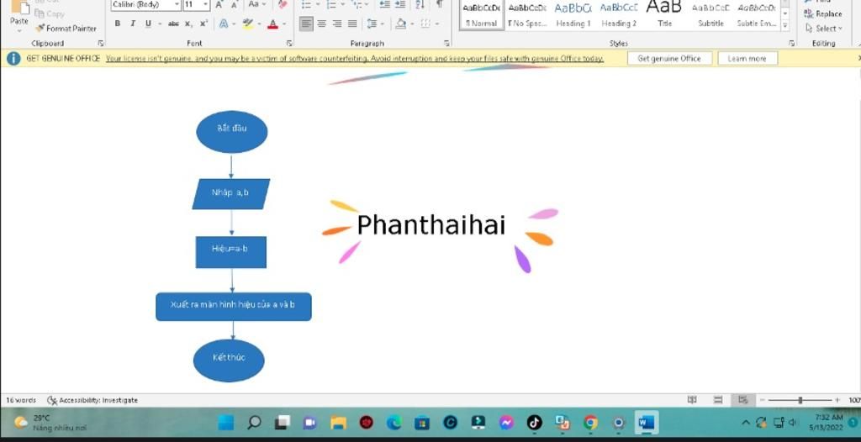Apply the red Font Color A
Screen dimensions: 861x442
(273, 24)
